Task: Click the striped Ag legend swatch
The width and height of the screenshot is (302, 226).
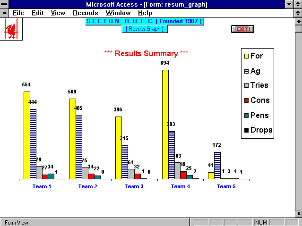Action: (x=246, y=71)
